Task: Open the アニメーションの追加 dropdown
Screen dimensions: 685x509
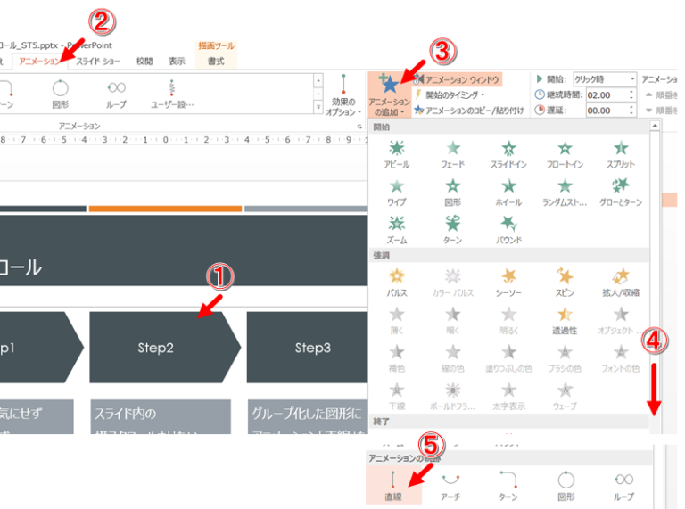Action: pos(389,94)
